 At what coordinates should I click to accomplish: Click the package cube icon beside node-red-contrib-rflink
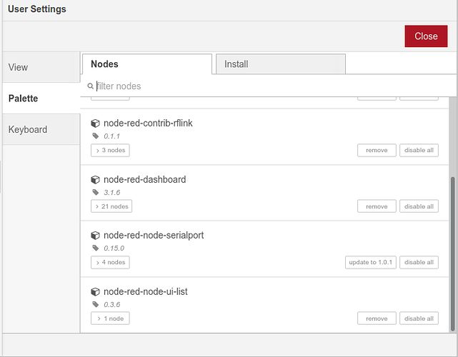[x=95, y=124]
